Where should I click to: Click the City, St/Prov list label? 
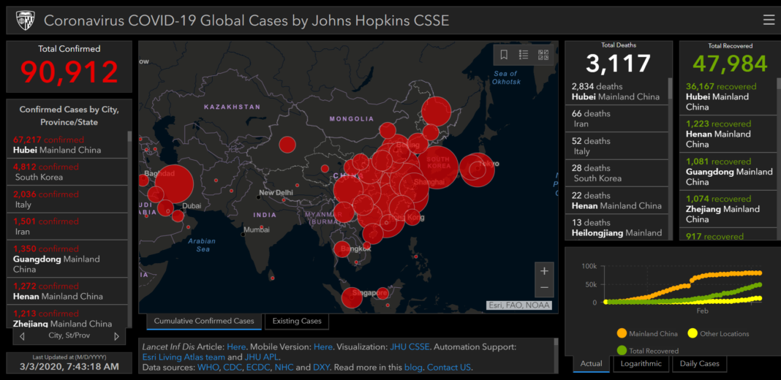tap(69, 335)
